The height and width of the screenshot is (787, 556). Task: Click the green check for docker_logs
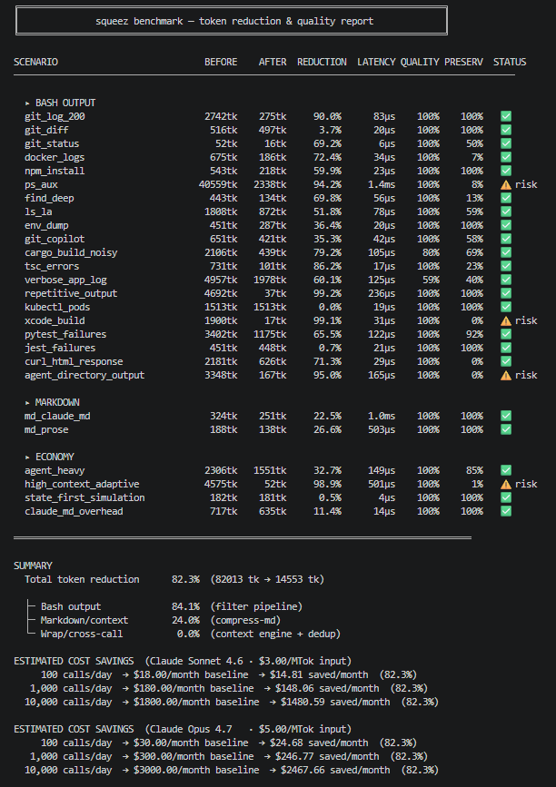[x=506, y=157]
